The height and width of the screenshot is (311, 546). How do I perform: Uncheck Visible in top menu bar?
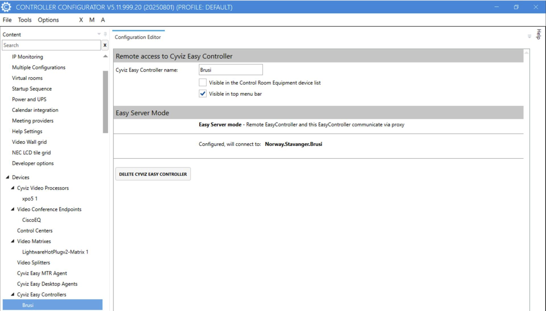coord(203,94)
